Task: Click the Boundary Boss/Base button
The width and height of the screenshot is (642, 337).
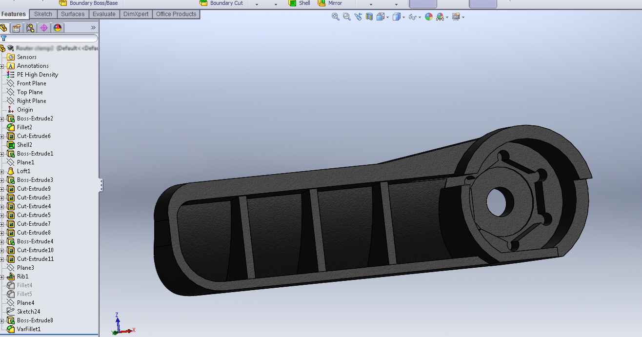Action: 88,3
